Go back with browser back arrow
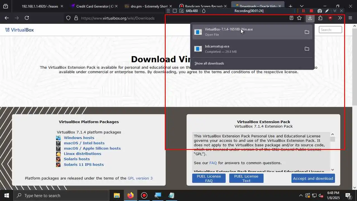 point(7,18)
